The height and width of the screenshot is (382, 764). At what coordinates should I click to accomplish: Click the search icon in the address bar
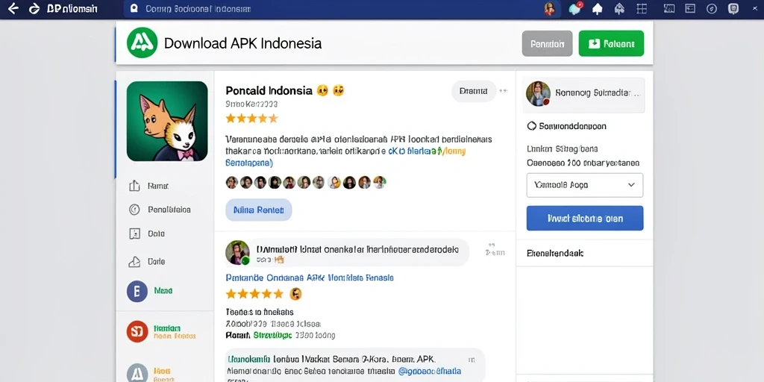[134, 9]
